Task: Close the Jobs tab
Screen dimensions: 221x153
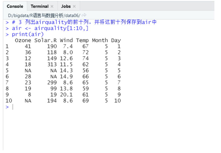Action: coord(74,6)
